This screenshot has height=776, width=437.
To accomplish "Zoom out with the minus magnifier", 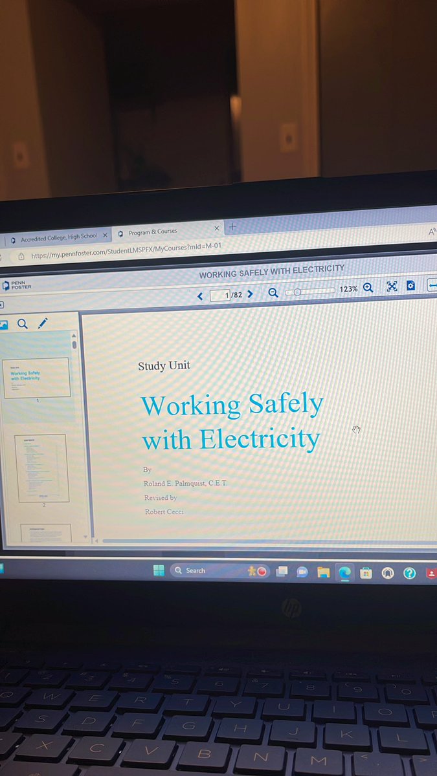I will tap(273, 292).
